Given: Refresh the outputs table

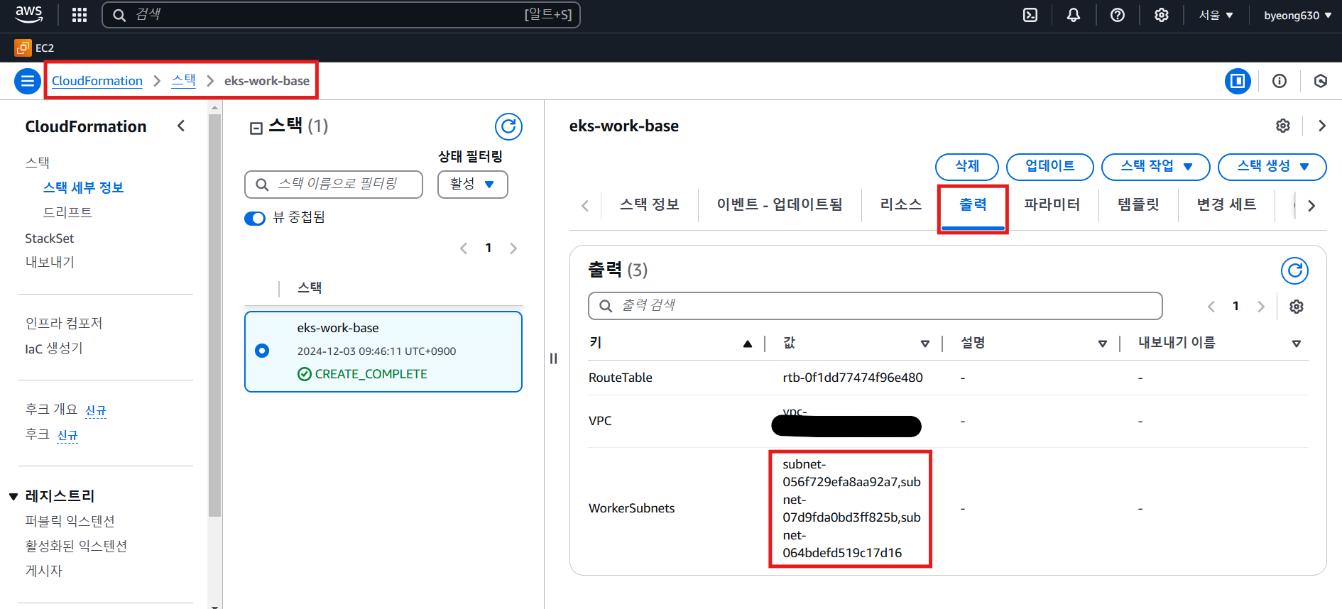Looking at the screenshot, I should click(1294, 270).
